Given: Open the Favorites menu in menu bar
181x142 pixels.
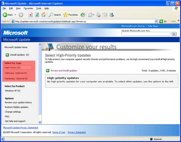Looking at the screenshot, I should (x=28, y=8).
